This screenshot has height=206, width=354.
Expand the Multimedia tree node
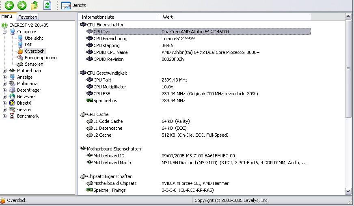pos(4,84)
